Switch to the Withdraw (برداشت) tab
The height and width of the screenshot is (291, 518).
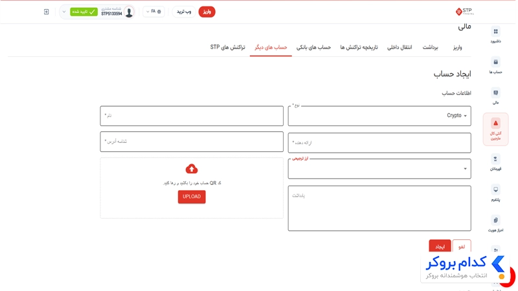430,47
